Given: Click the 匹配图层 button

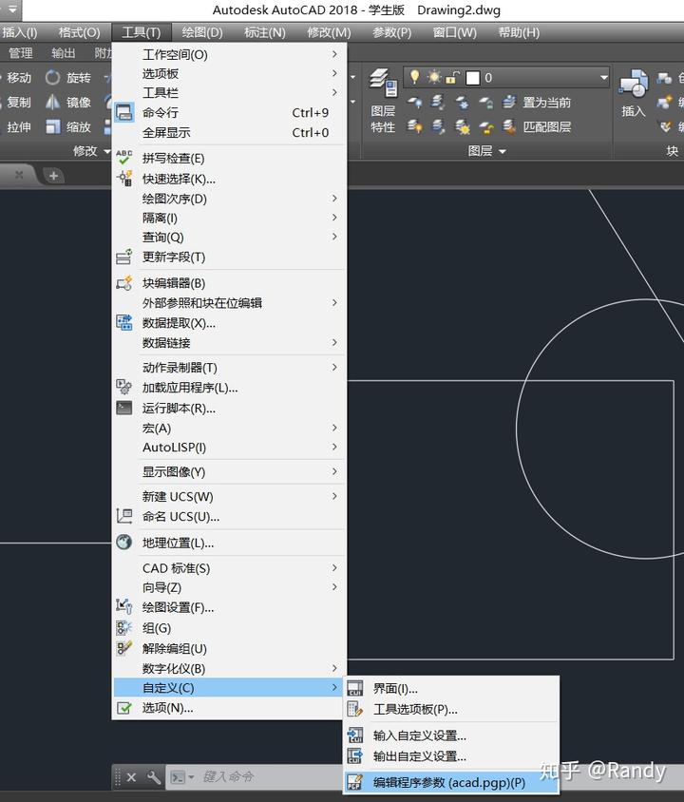Looking at the screenshot, I should (537, 126).
